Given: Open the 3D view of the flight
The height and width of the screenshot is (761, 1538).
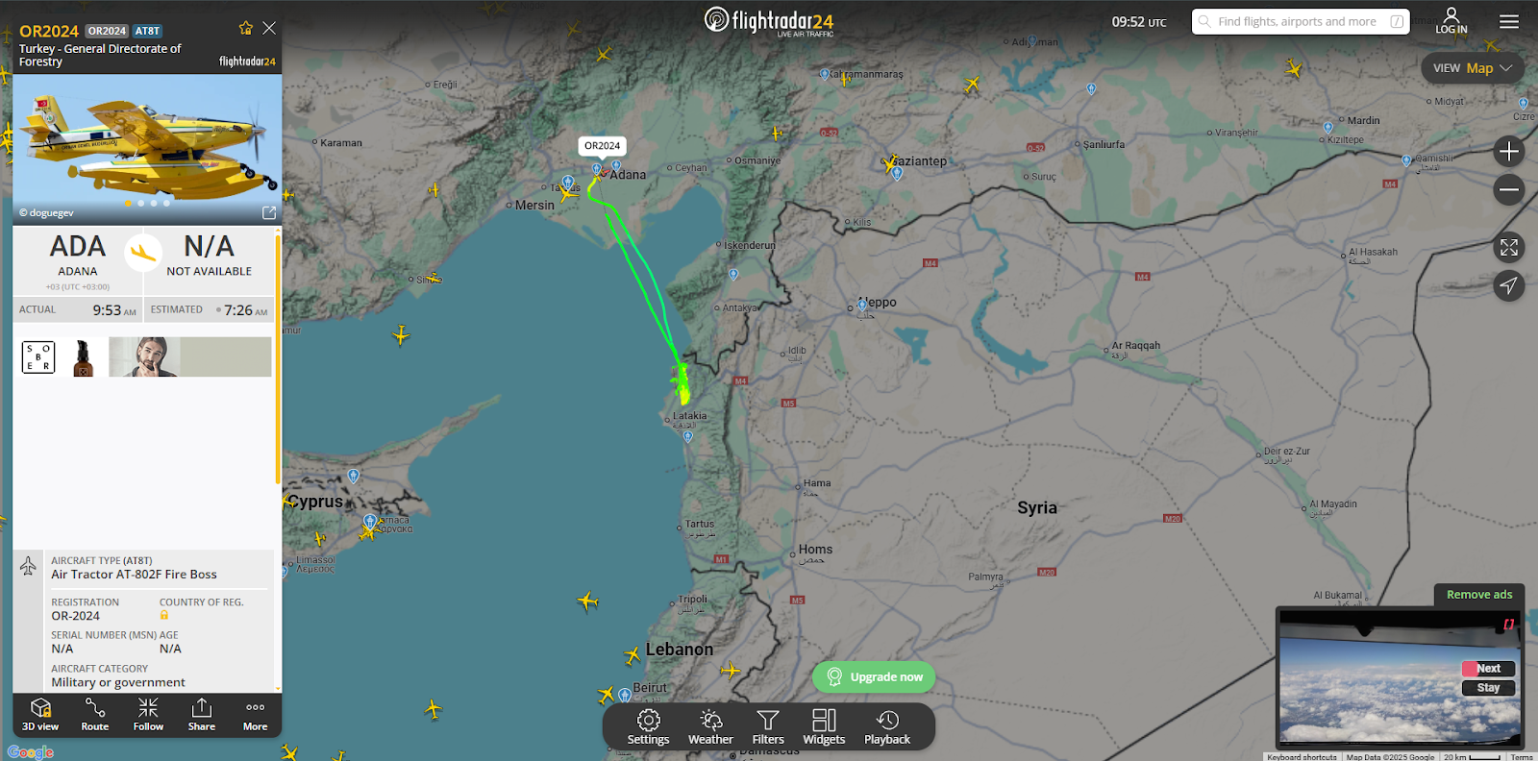Looking at the screenshot, I should coord(40,715).
